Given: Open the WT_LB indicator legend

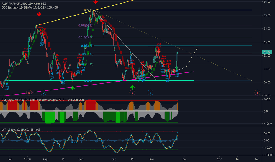Looking at the screenshot, I should click(21, 130).
